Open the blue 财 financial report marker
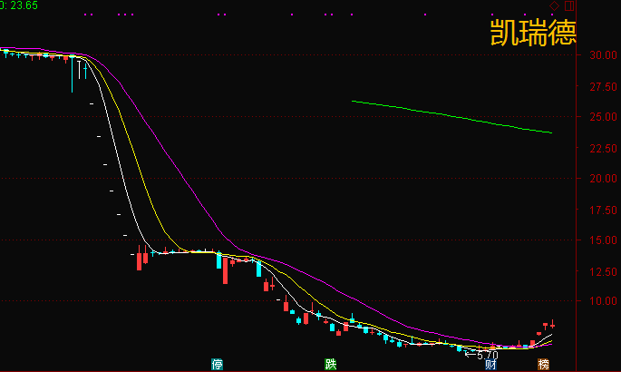621x372 pixels. point(490,365)
